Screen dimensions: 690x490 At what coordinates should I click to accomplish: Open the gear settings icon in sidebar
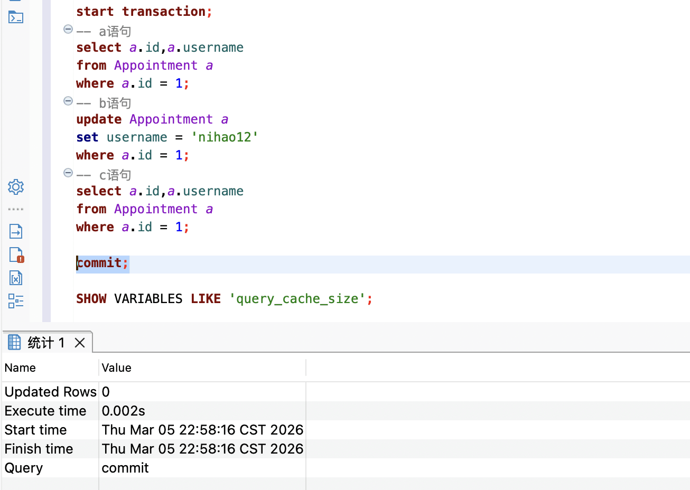[16, 187]
